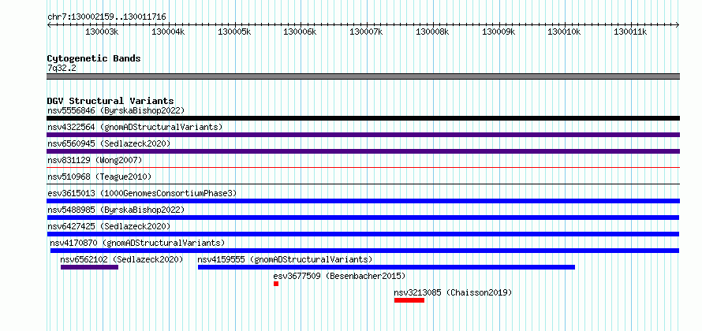This screenshot has width=702, height=331.
Task: Open variant nsv4170870 (gnomADStructuralVariants) label
Action: coord(137,243)
